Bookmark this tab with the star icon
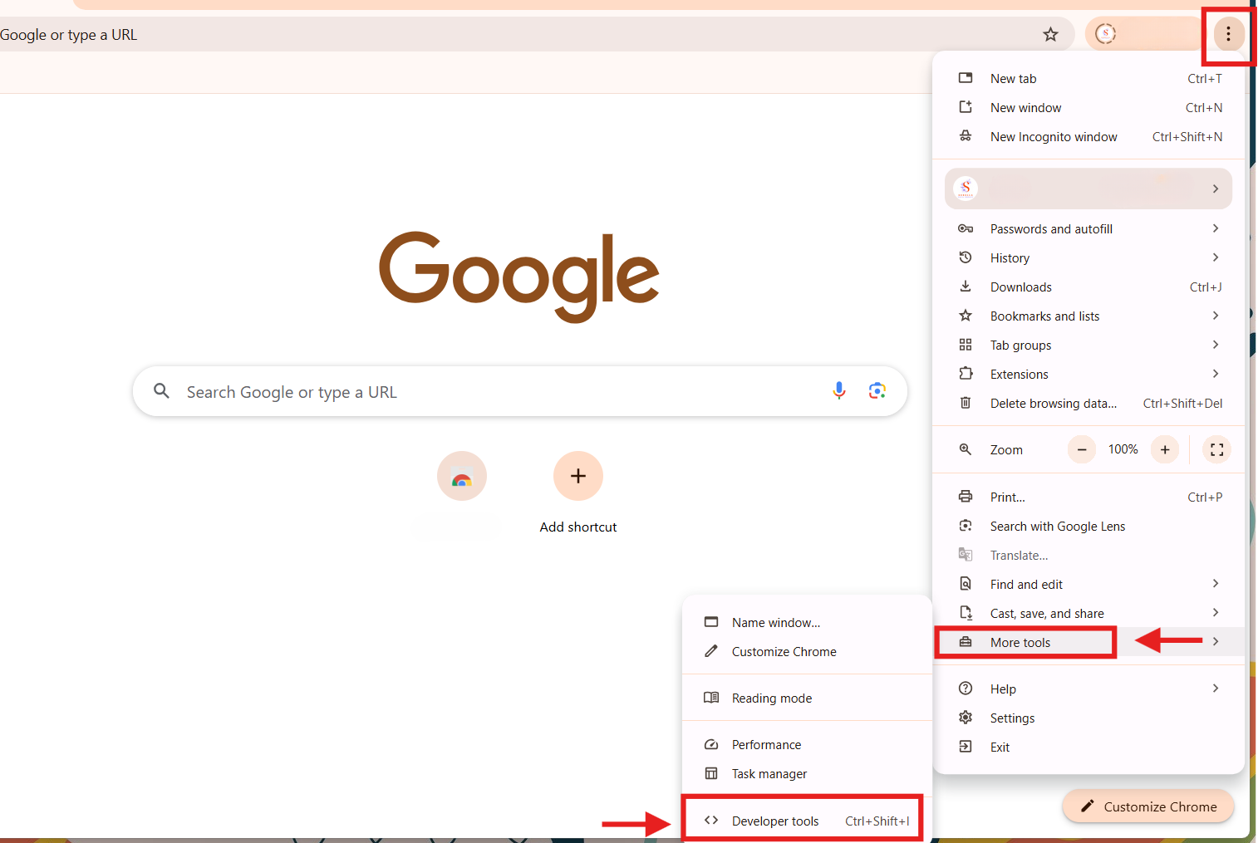 point(1050,34)
